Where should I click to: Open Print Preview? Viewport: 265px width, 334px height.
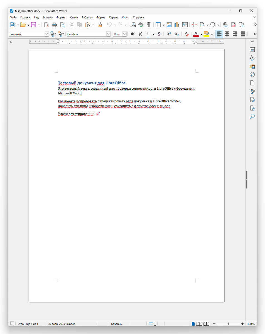pyautogui.click(x=62, y=25)
